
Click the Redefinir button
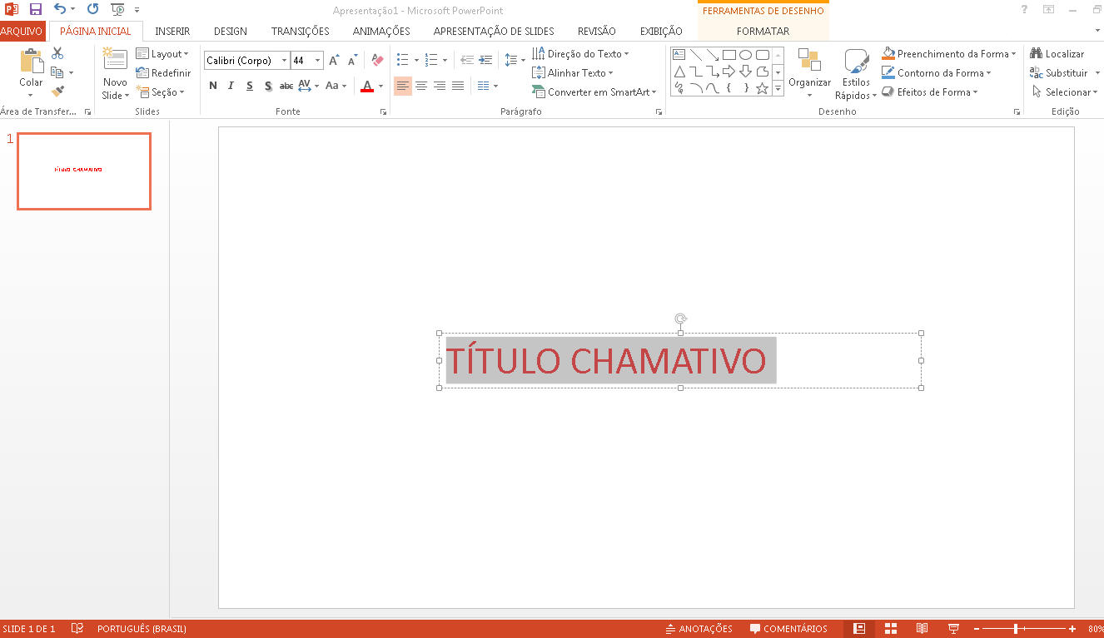pyautogui.click(x=163, y=73)
